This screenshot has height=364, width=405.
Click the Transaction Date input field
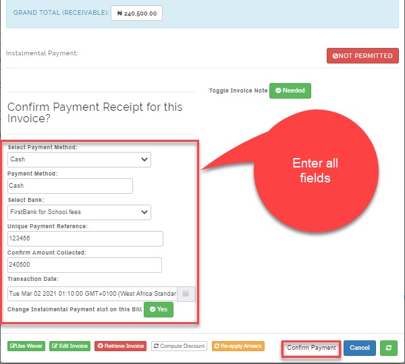click(92, 294)
